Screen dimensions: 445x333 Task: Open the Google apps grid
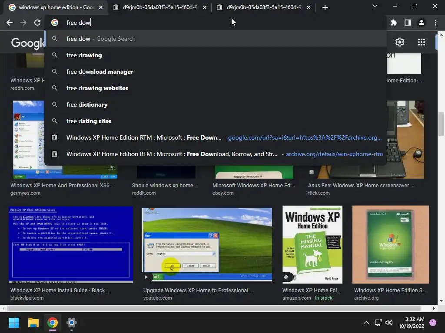pos(422,42)
